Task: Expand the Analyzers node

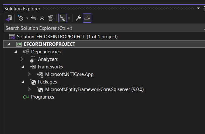Action: [x=23, y=59]
